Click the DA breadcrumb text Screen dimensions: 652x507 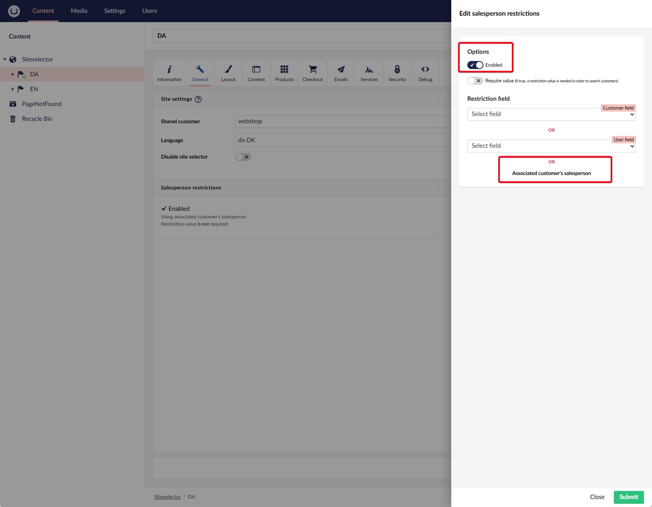[x=192, y=497]
